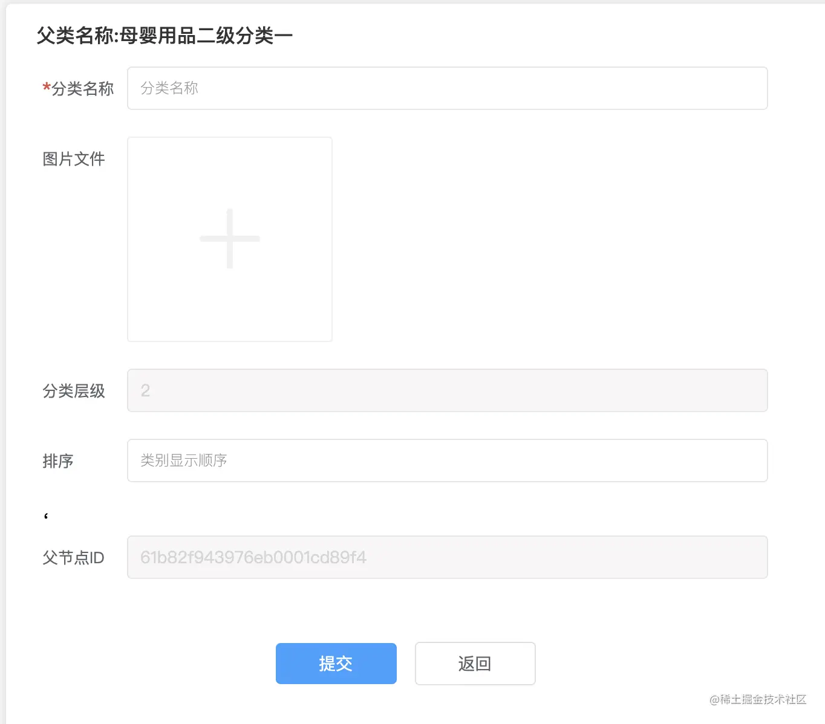Click the 父节点ID label

(x=74, y=557)
